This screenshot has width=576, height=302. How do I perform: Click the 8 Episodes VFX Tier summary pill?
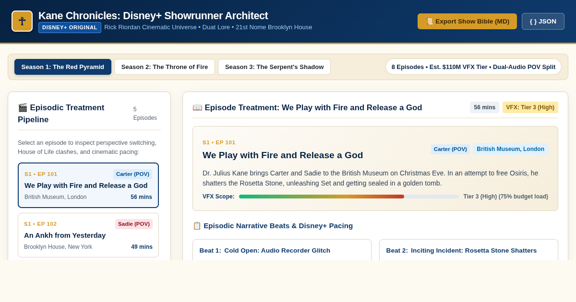[x=473, y=67]
